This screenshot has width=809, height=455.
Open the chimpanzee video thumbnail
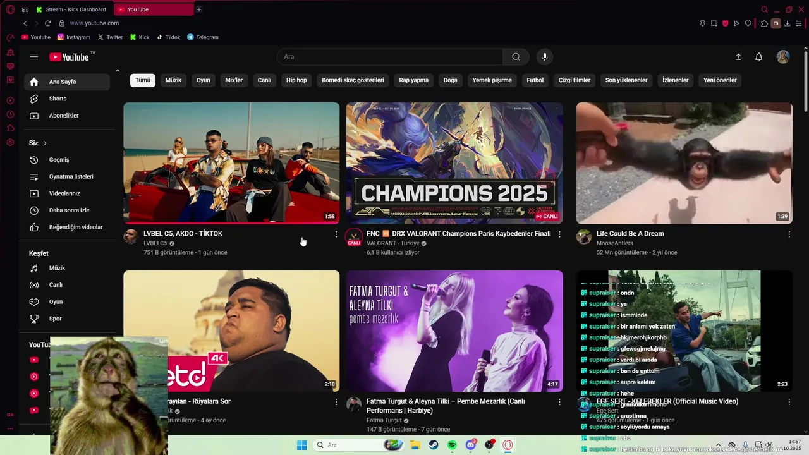(x=684, y=163)
